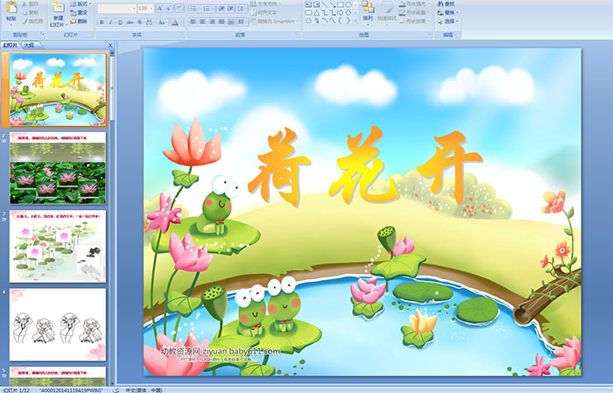Toggle Underline formatting

tap(120, 22)
